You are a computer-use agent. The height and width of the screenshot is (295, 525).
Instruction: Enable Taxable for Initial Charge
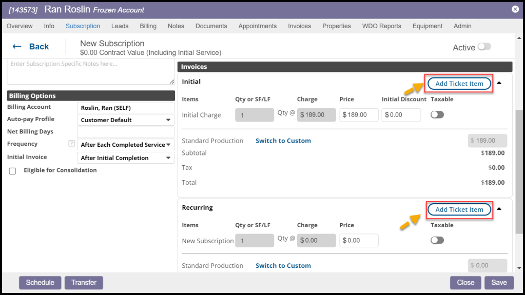tap(437, 115)
